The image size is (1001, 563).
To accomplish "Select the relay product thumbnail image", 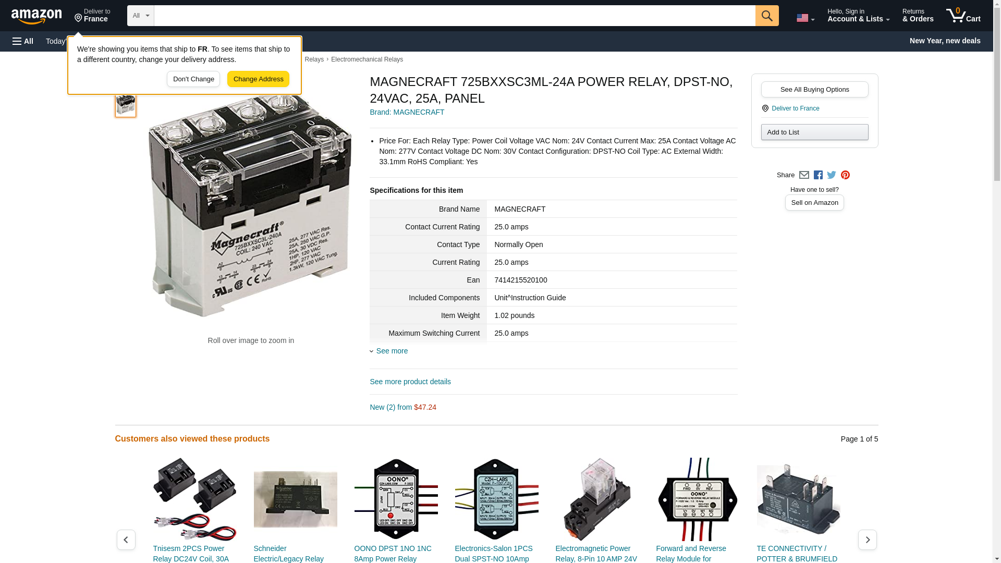I will (x=126, y=104).
